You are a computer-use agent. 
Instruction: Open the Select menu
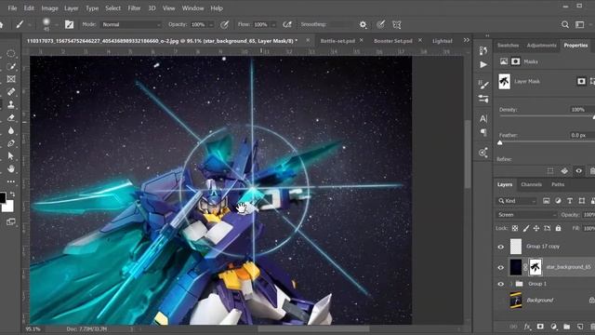[112, 8]
